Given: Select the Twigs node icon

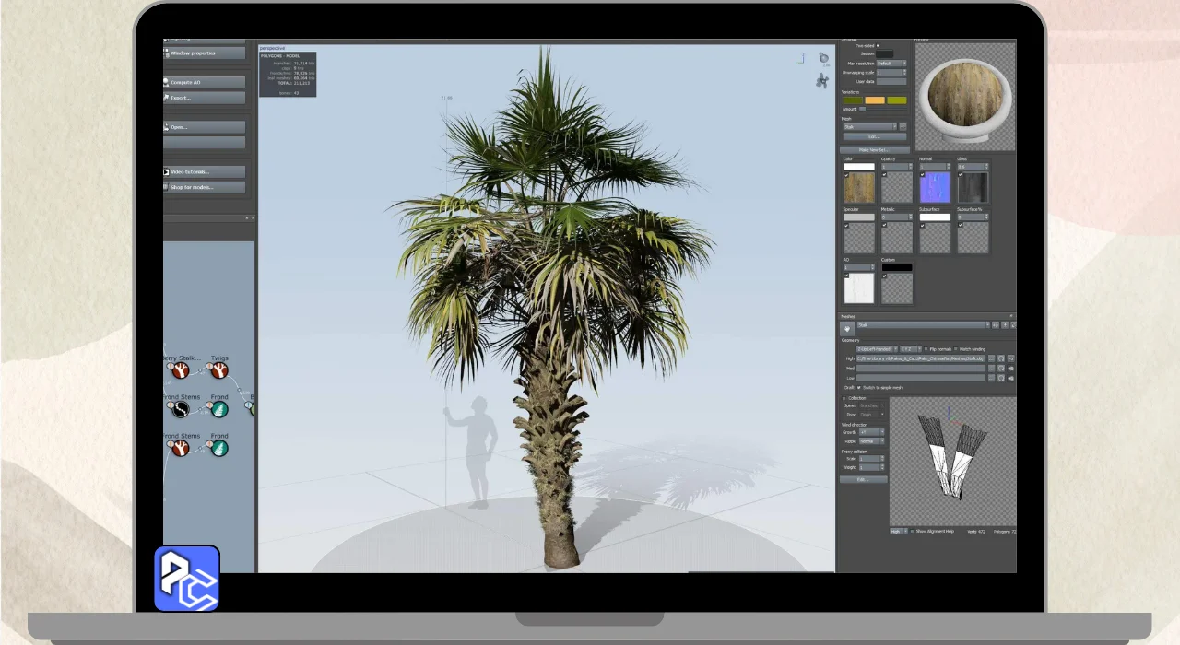Looking at the screenshot, I should point(218,370).
